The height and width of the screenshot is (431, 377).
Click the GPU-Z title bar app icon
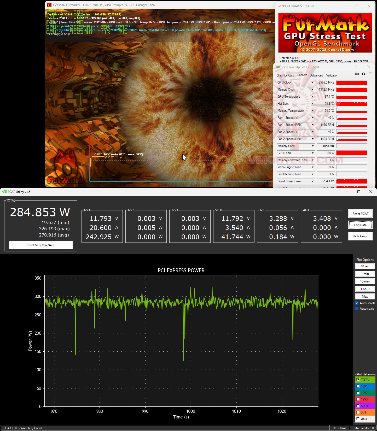click(x=277, y=67)
